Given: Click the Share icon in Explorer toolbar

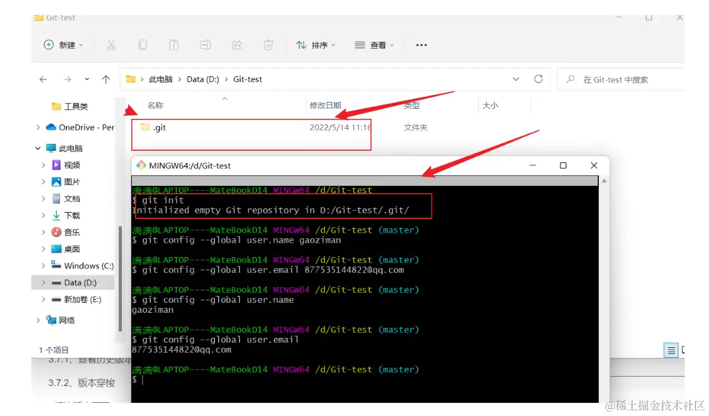Looking at the screenshot, I should [237, 45].
